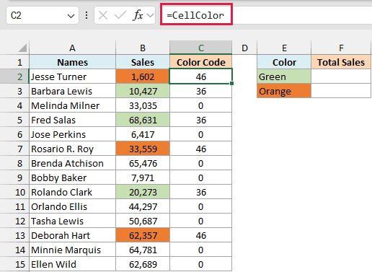Select row 15 header

click(14, 264)
